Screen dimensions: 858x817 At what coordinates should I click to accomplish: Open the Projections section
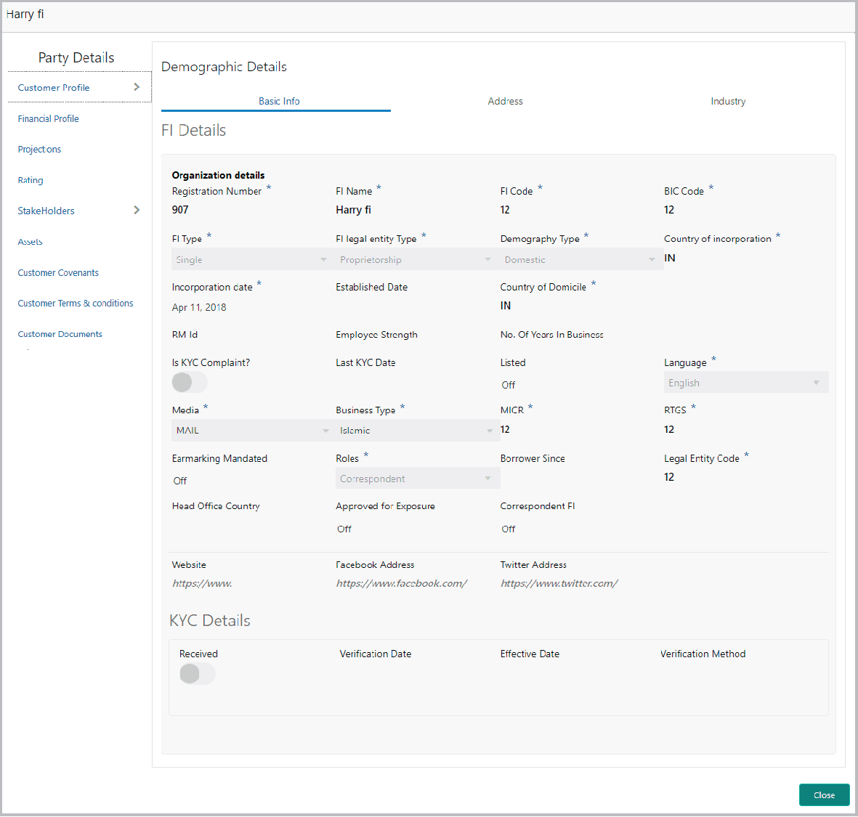(x=39, y=150)
